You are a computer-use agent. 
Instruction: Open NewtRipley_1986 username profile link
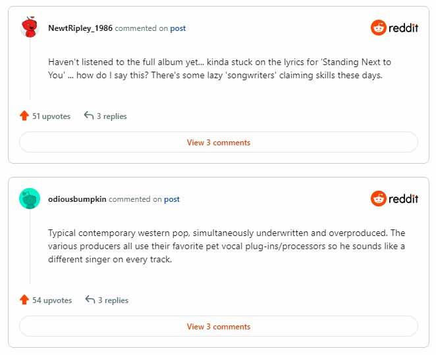click(x=80, y=28)
